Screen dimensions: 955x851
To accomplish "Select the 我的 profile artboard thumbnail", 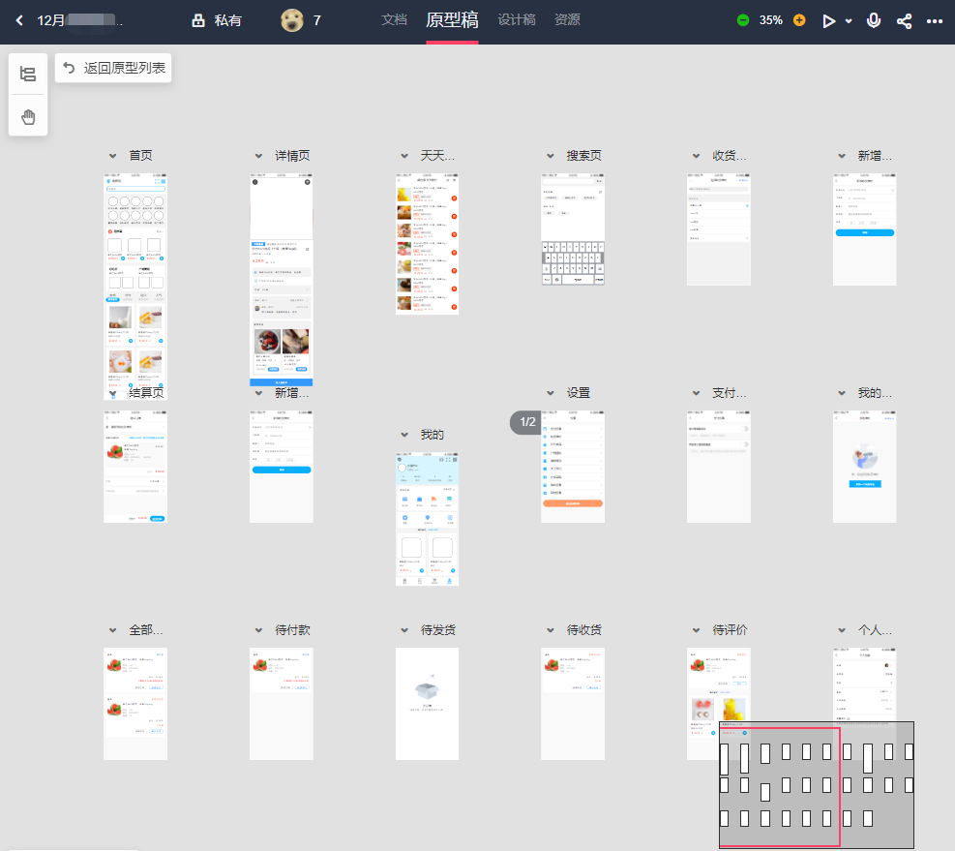I will click(427, 519).
